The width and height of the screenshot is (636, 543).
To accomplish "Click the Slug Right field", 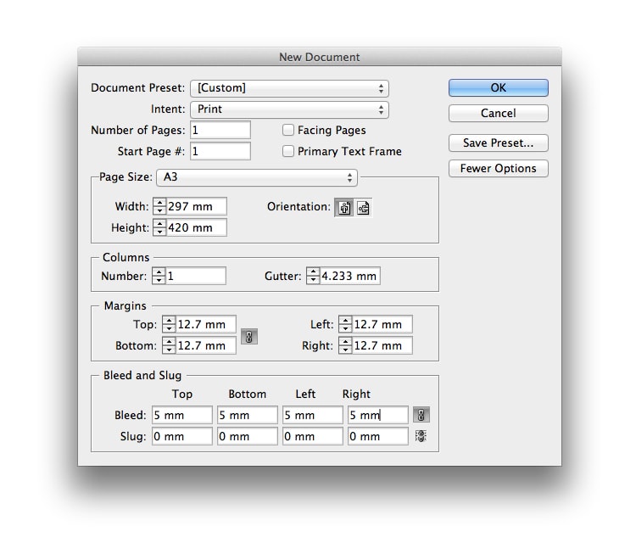I will 378,436.
